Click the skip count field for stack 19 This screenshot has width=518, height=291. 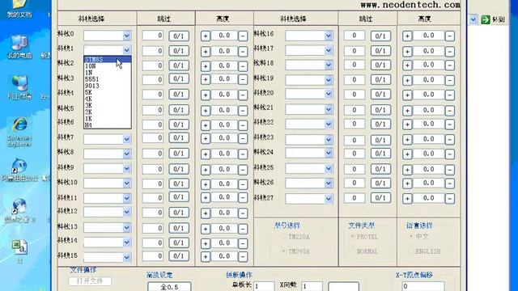(355, 79)
